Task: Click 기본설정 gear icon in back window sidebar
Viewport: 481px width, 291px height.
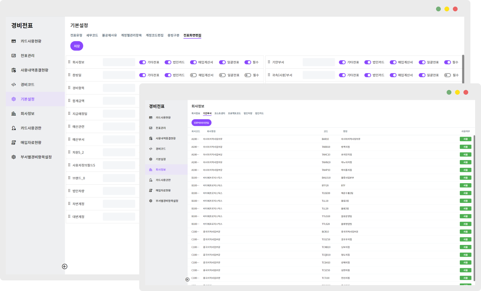Action: [14, 99]
